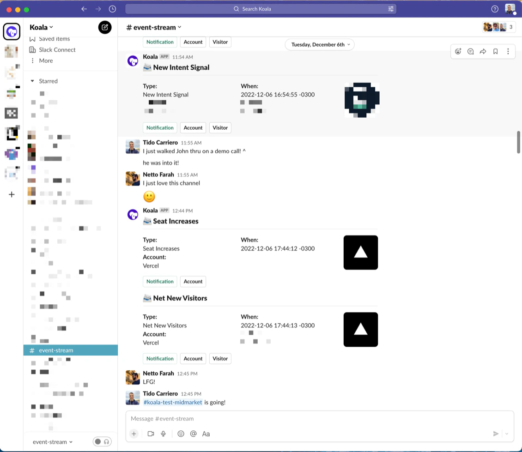Open send options chevron beside send button
The image size is (522, 452).
point(507,434)
